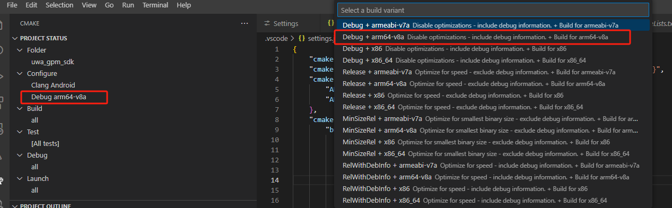Select the [All tests] entry
Viewport: 672px width, 208px height.
45,143
